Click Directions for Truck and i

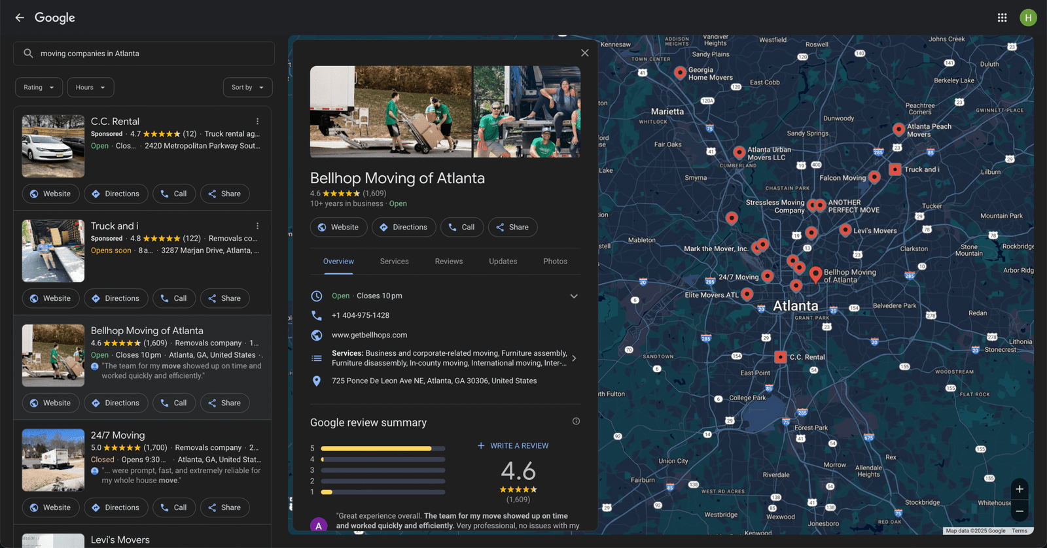coord(115,299)
